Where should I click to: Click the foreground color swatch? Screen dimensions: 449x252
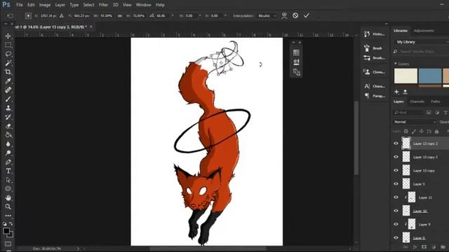6,231
